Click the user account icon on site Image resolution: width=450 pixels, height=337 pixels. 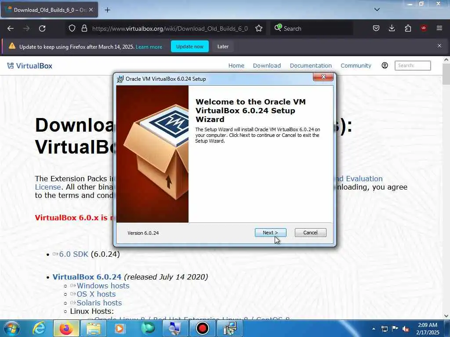385,65
